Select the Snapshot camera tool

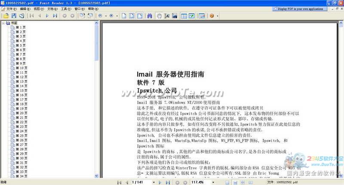(175, 16)
